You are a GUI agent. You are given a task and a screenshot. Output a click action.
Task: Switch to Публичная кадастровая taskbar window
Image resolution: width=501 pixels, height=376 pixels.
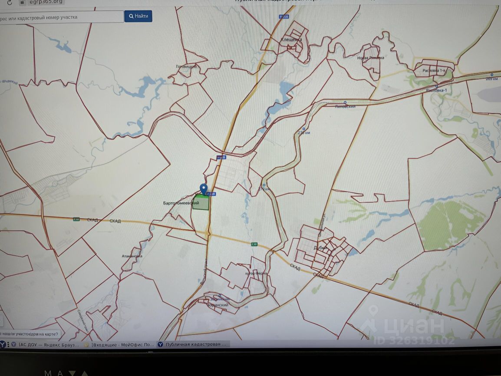pos(193,344)
